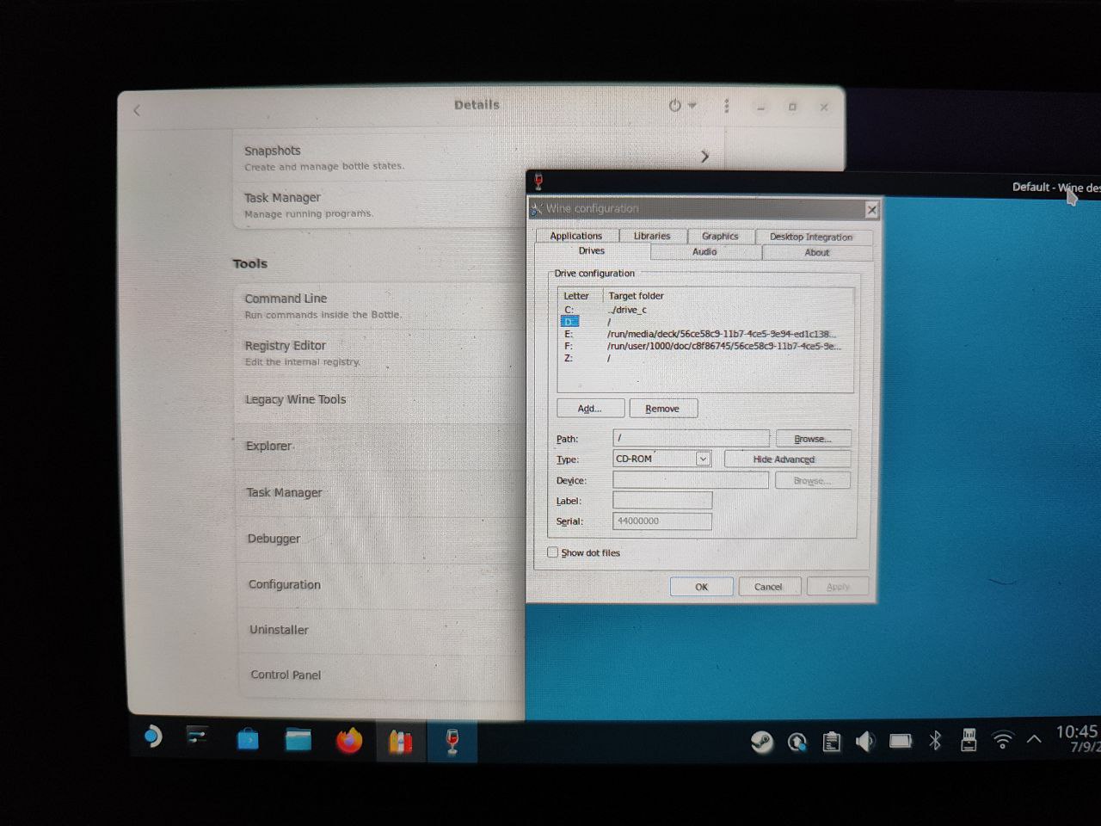Close the Wine configuration dialog

[871, 209]
